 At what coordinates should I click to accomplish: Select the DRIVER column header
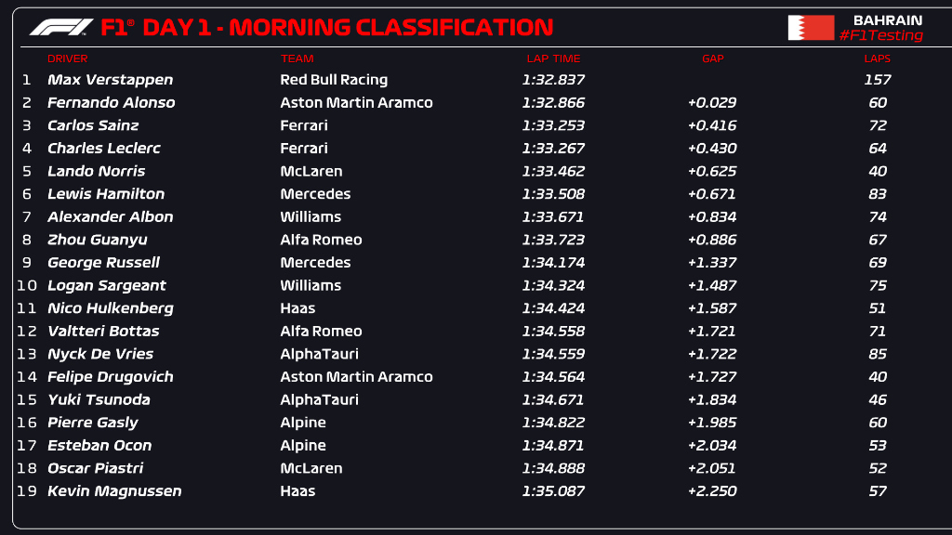click(x=67, y=59)
